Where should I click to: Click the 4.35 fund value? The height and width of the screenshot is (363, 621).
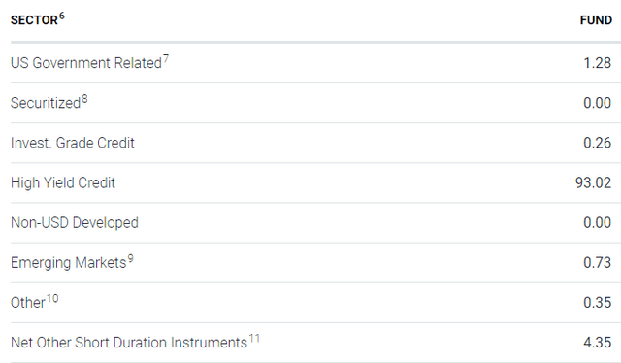(x=598, y=343)
